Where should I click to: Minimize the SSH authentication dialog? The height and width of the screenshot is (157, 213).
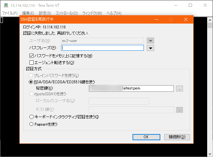156,19
